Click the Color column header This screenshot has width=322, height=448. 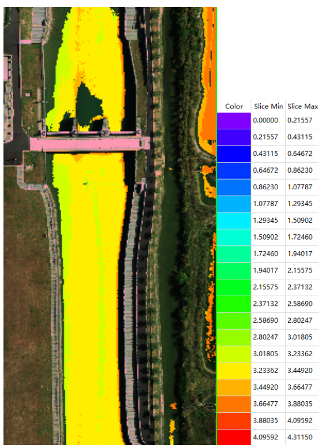tap(234, 106)
